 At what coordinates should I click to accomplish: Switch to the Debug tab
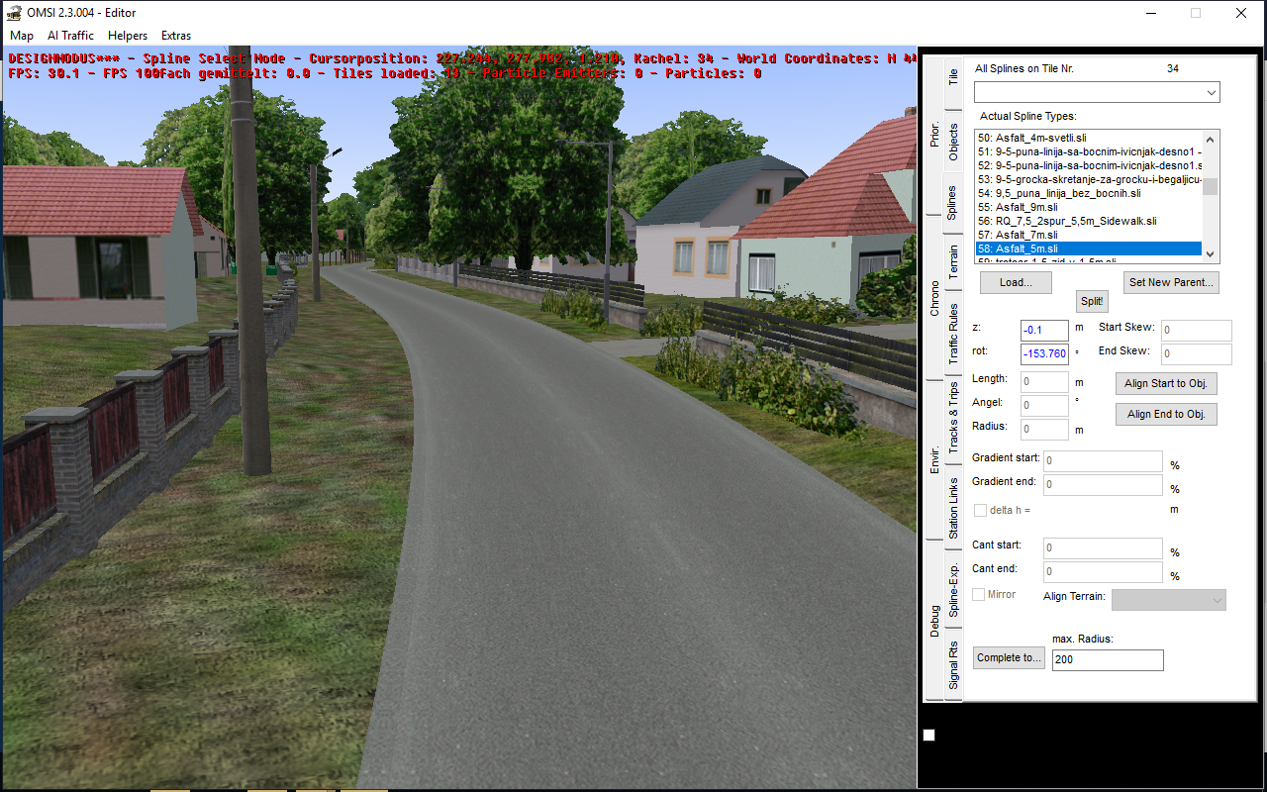click(x=933, y=621)
